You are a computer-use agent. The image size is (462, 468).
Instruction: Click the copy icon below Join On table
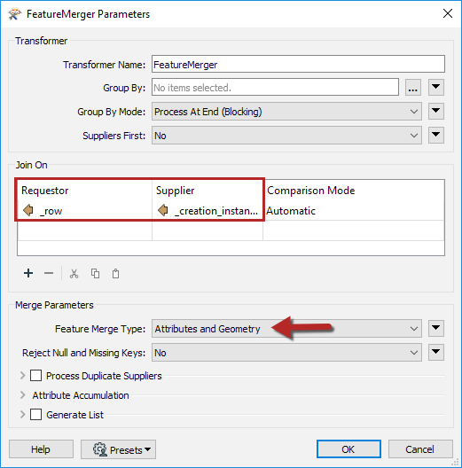(x=95, y=273)
